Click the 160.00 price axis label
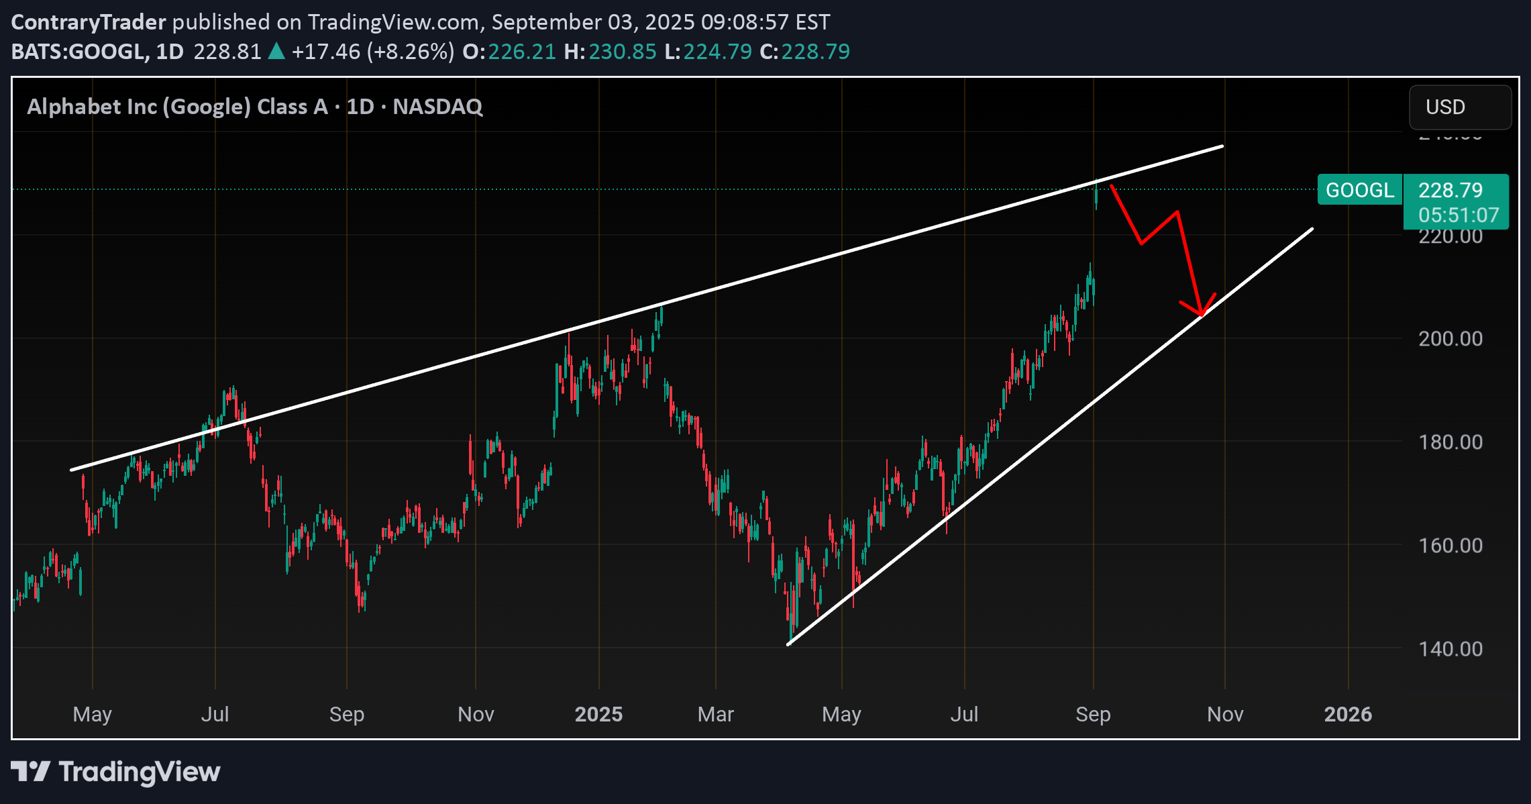 tap(1450, 545)
